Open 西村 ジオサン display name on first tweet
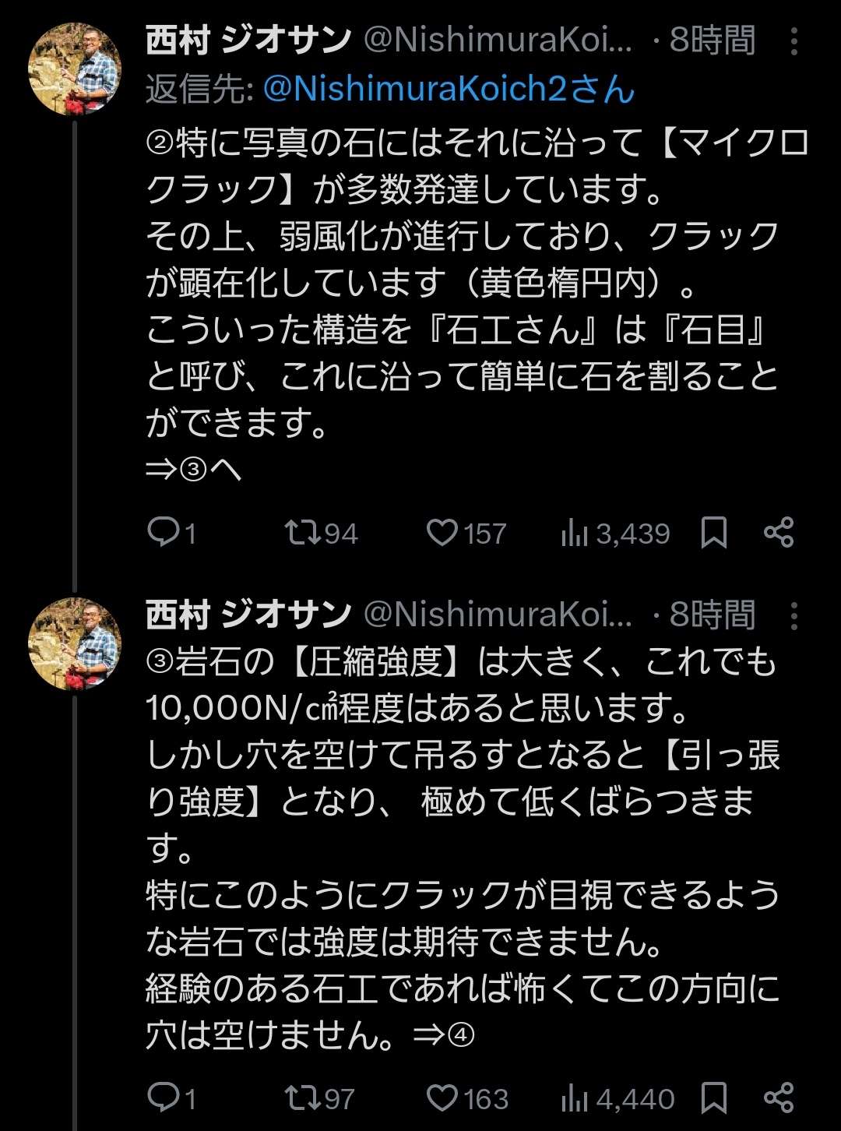Image resolution: width=841 pixels, height=1131 pixels. click(248, 41)
